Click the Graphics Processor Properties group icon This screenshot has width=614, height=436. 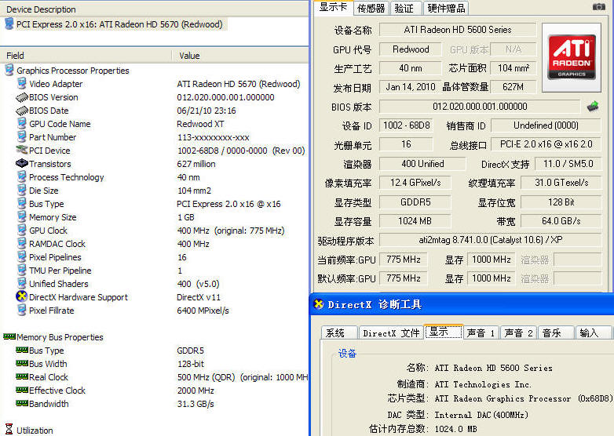pyautogui.click(x=9, y=70)
